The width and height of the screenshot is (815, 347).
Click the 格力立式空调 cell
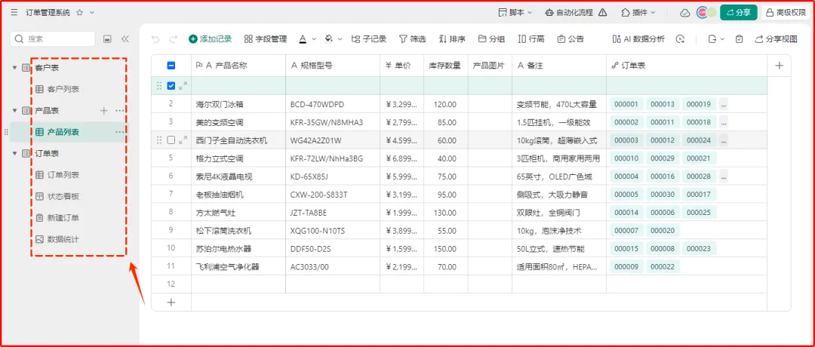click(x=238, y=158)
